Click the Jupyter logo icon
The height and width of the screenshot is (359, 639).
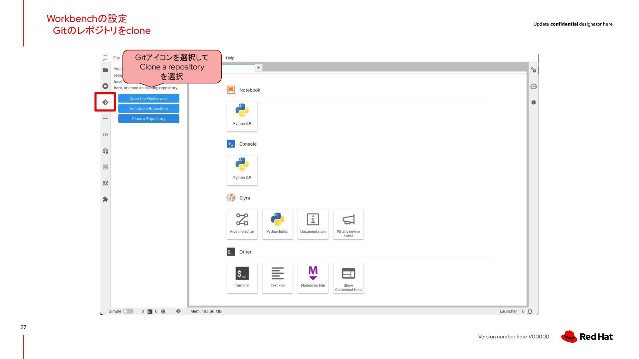[x=105, y=58]
